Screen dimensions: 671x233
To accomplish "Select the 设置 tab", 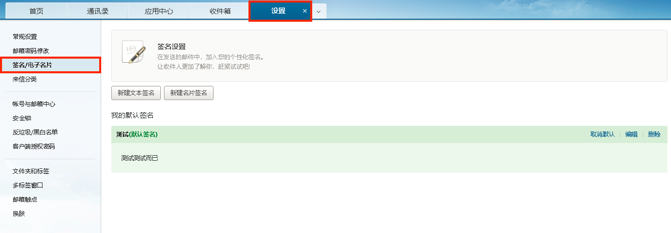I will [x=278, y=11].
